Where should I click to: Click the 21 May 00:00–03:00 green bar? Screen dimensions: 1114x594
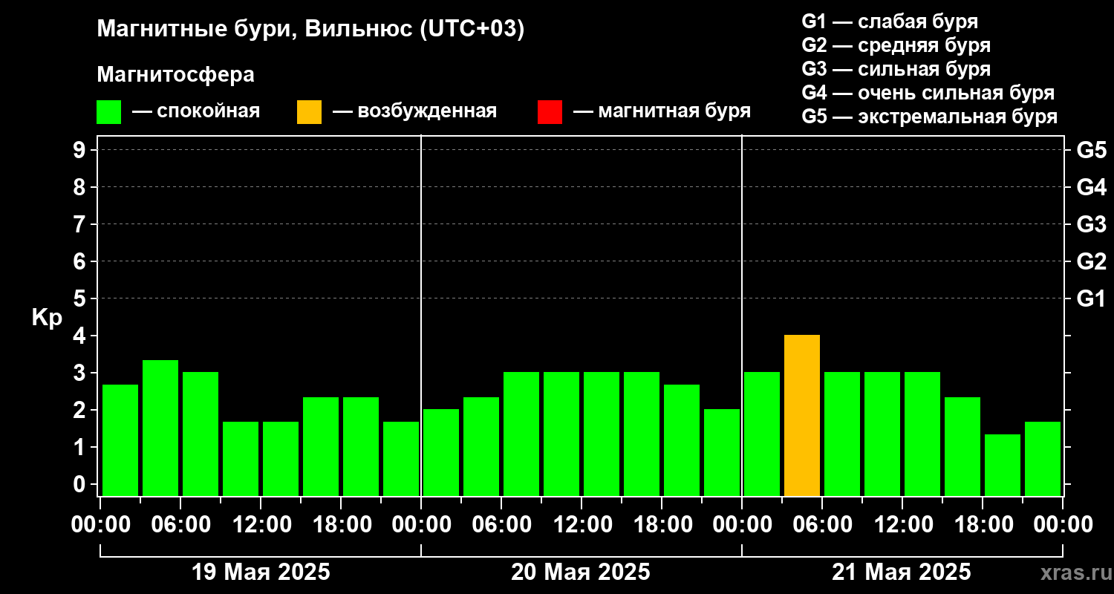click(762, 434)
